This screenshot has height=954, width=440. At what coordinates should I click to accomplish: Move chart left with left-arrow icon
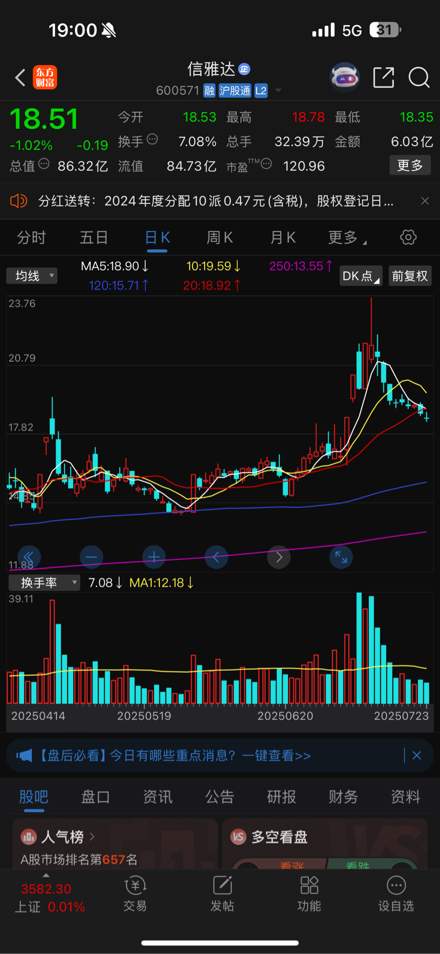217,557
